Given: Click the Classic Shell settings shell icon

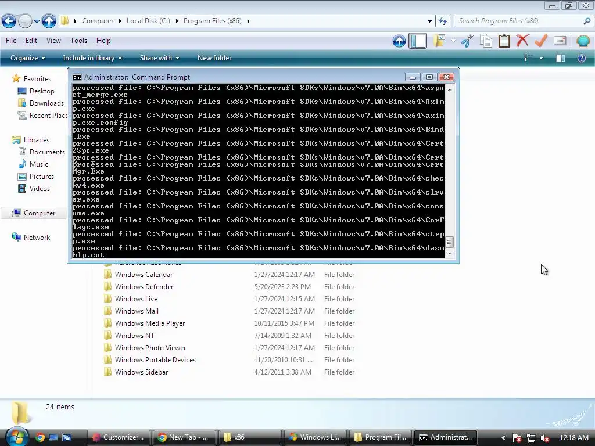Looking at the screenshot, I should pos(583,40).
